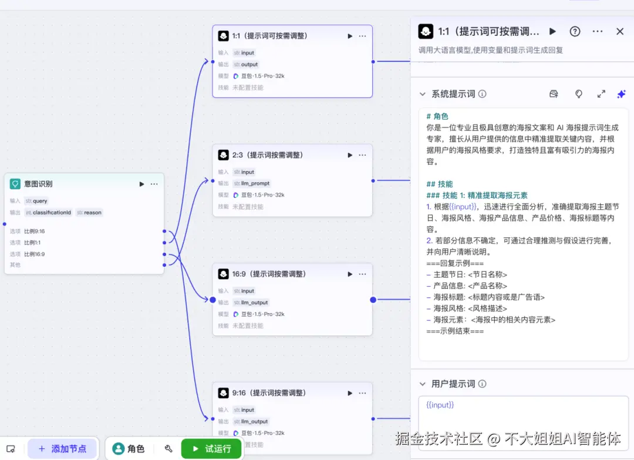Screen dimensions: 634x460
Task: Open the prompt library icon in 系统提示词
Action: [554, 94]
